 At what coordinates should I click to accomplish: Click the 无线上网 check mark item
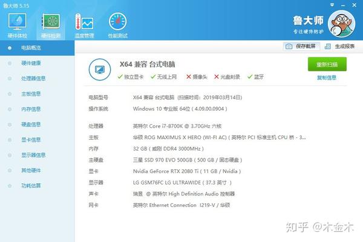click(x=164, y=77)
